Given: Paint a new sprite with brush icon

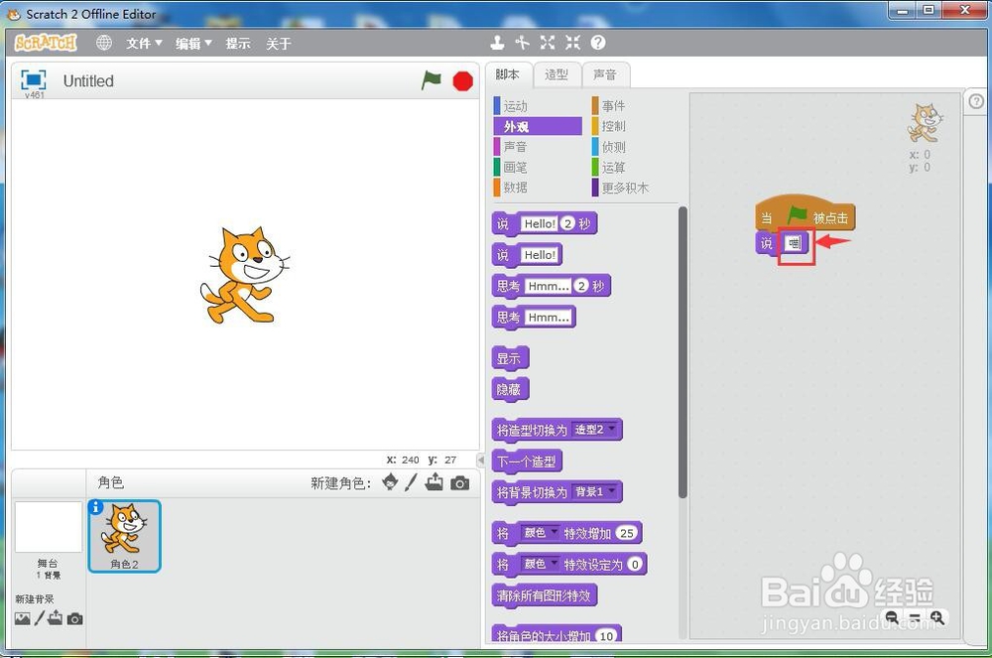Looking at the screenshot, I should click(412, 482).
